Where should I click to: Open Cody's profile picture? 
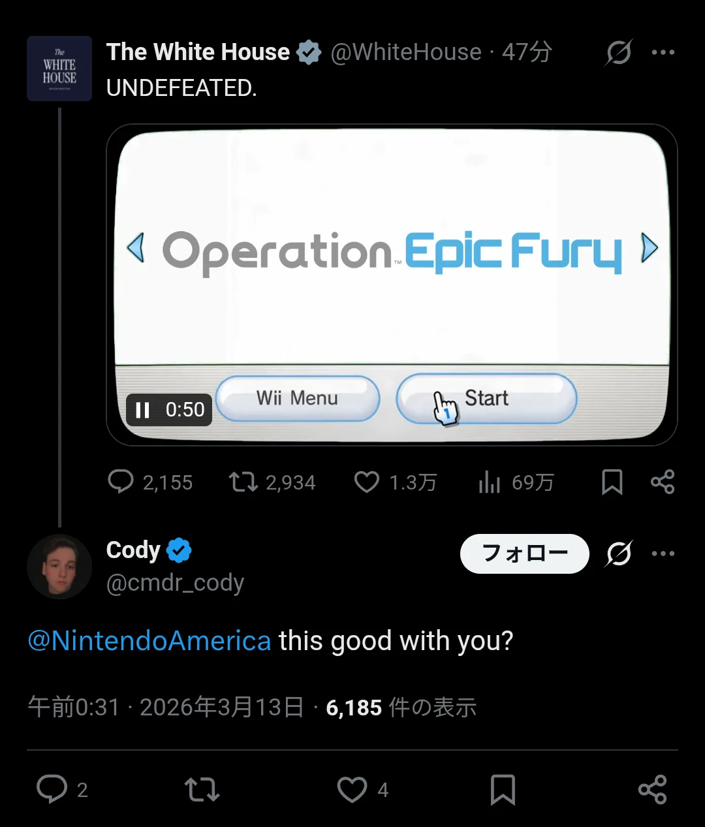(x=59, y=567)
